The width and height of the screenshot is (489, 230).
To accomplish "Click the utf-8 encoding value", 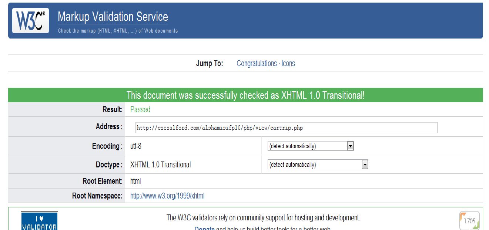I will point(136,146).
